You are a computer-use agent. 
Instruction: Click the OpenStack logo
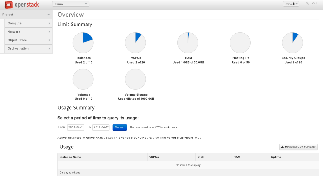coord(22,5)
